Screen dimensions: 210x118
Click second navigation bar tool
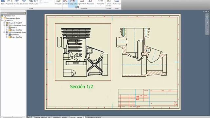pos(207,22)
